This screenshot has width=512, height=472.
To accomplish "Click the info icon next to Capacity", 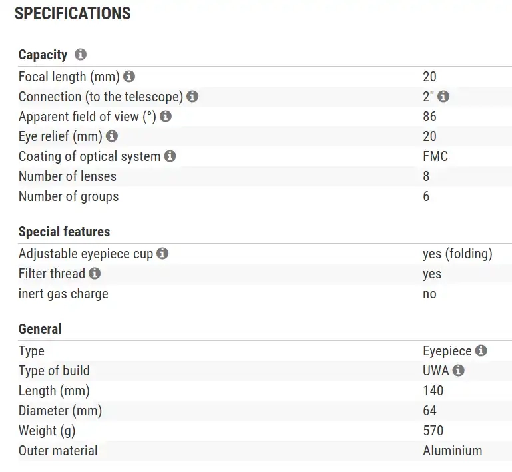I will tap(81, 55).
